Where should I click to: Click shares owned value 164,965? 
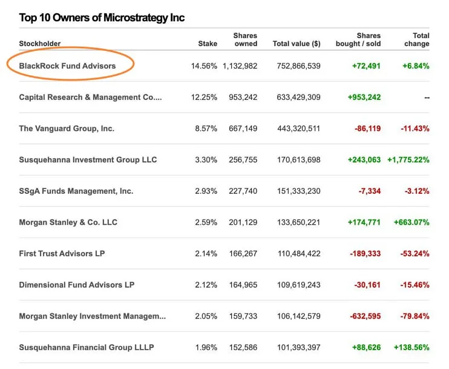click(243, 285)
